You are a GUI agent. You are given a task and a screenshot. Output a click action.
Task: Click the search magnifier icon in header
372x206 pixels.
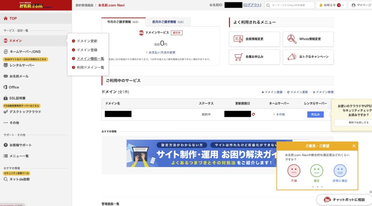pyautogui.click(x=268, y=5)
